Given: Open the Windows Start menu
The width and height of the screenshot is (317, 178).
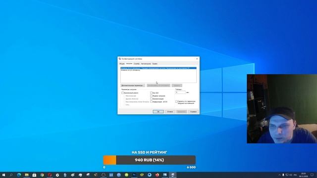Looking at the screenshot, I should pos(3,175).
